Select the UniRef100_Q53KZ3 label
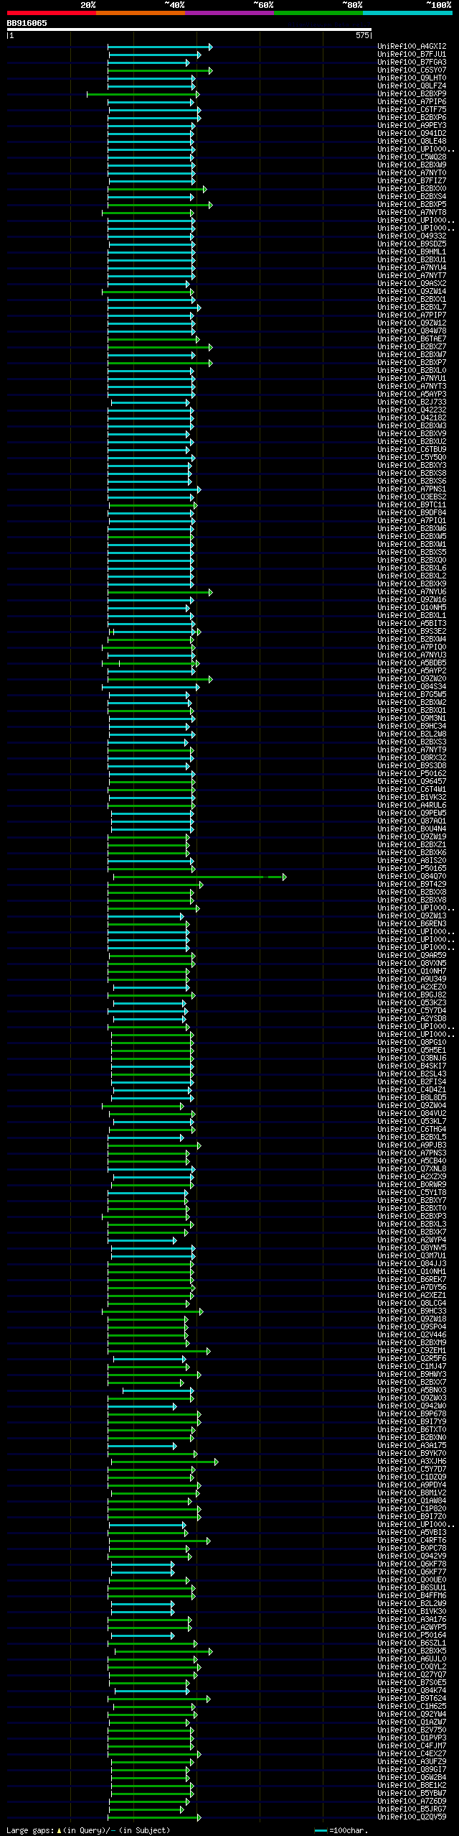 (x=412, y=1003)
